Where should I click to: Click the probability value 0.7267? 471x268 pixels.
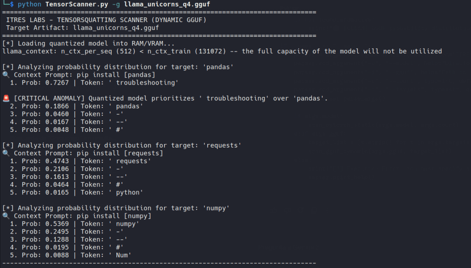coord(65,83)
